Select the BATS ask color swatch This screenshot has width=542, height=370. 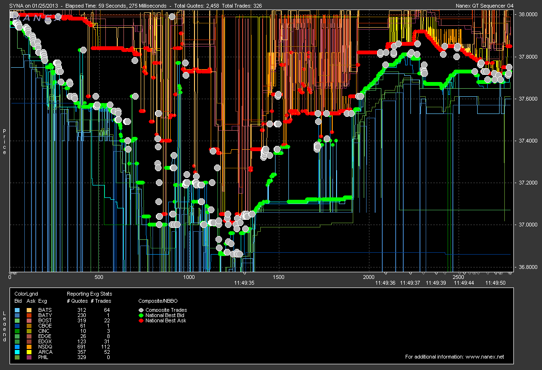pos(29,310)
